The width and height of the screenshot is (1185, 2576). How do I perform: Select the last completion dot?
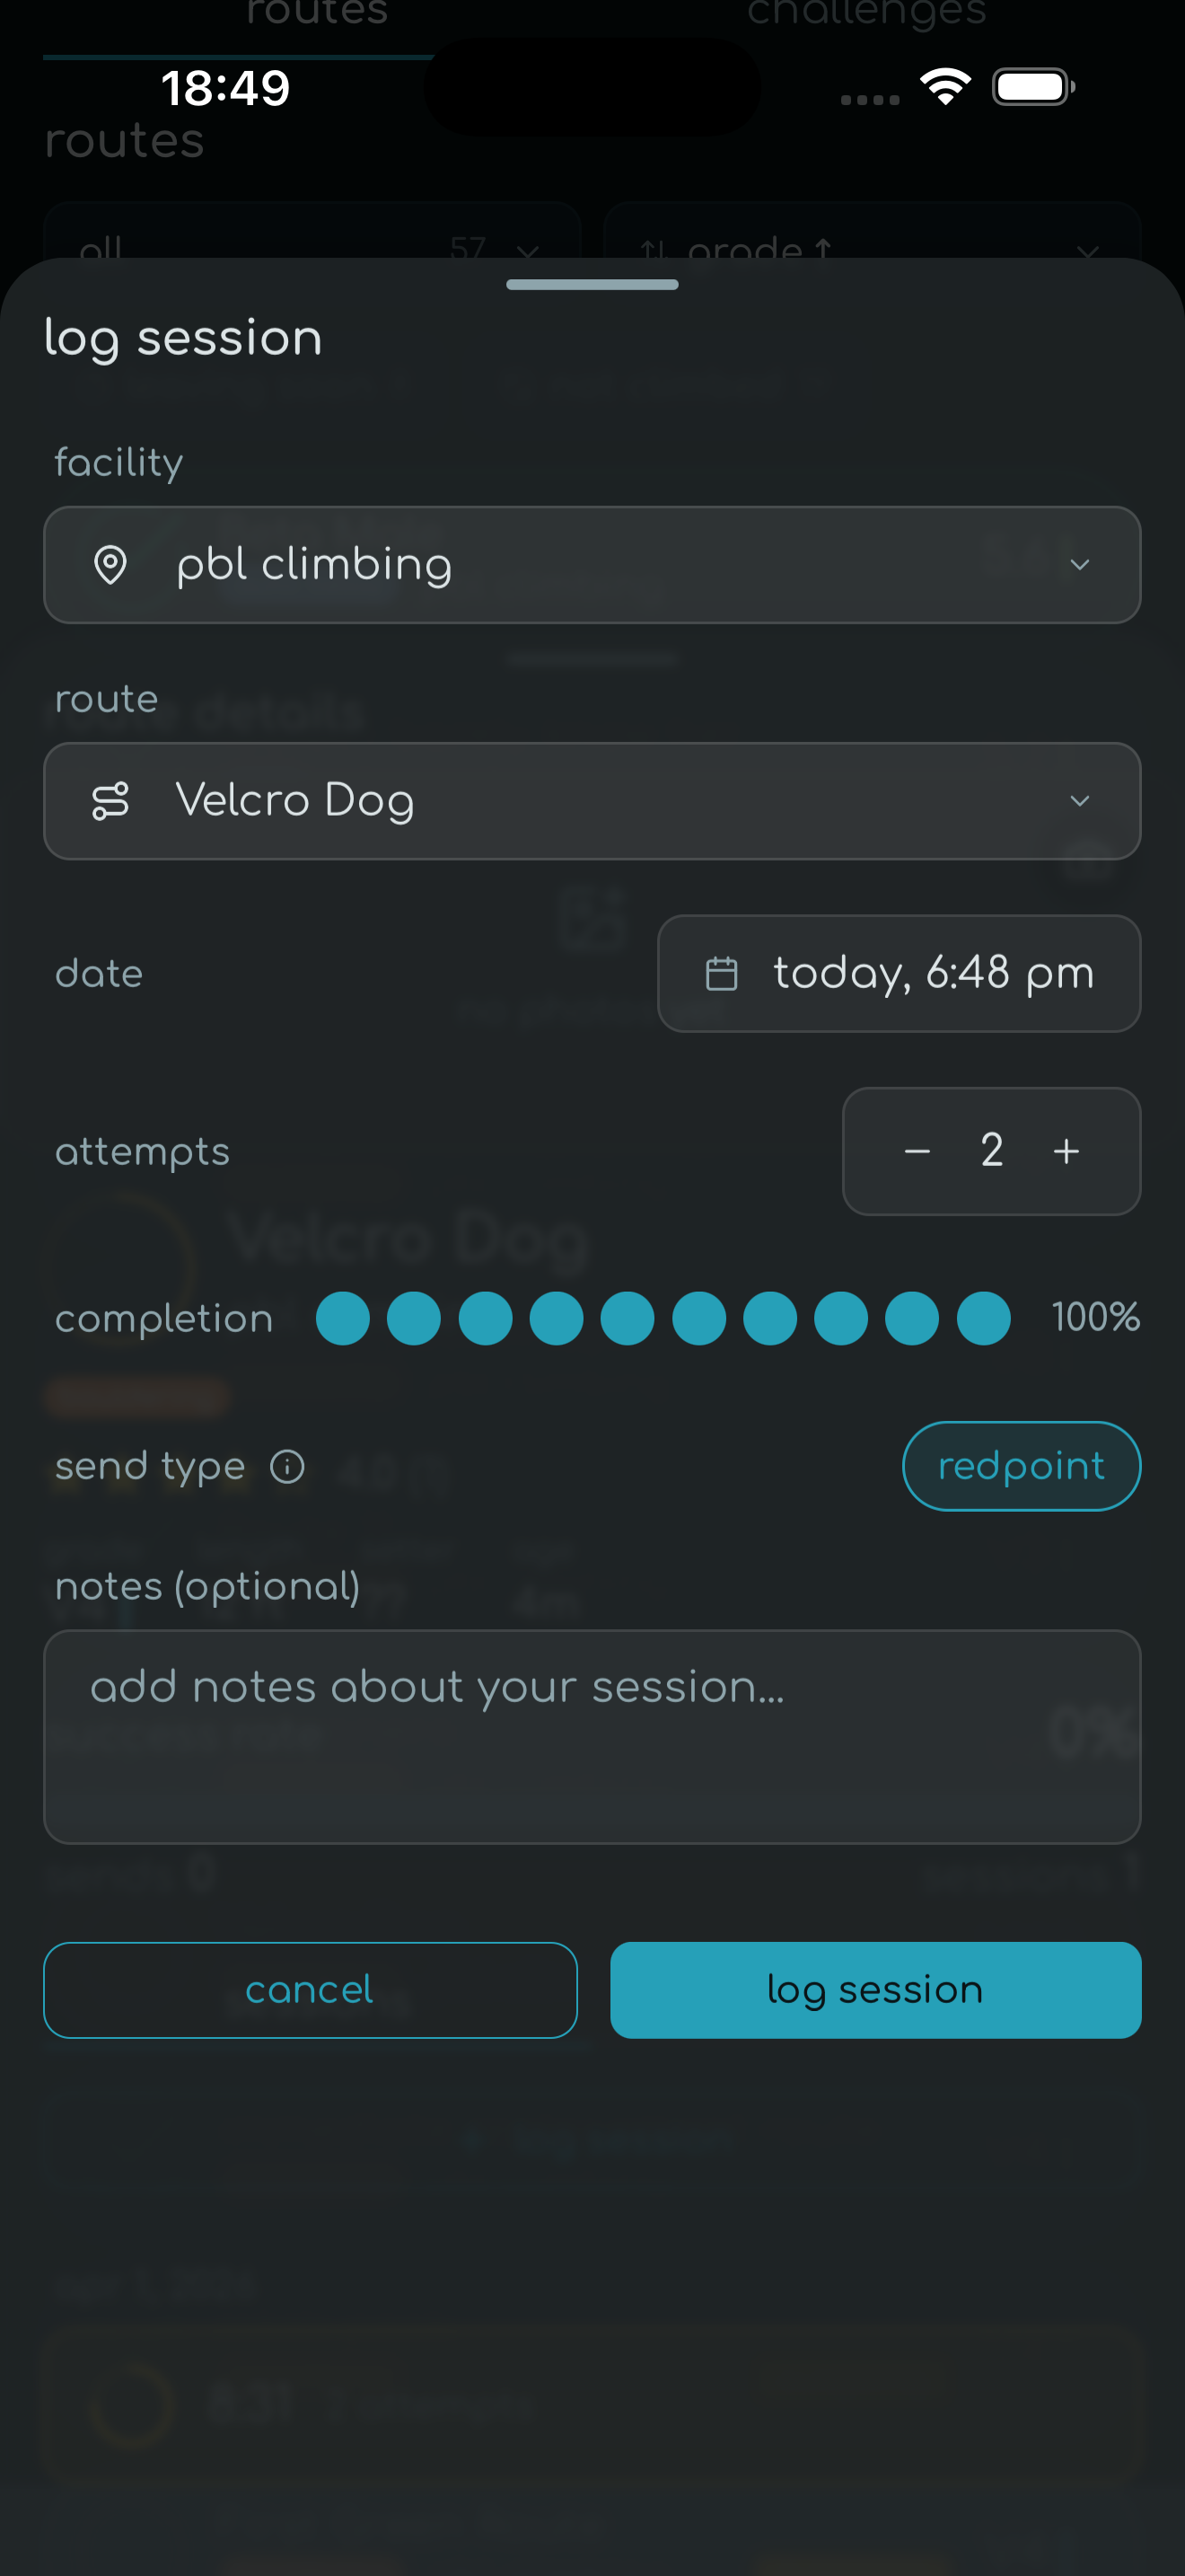983,1318
